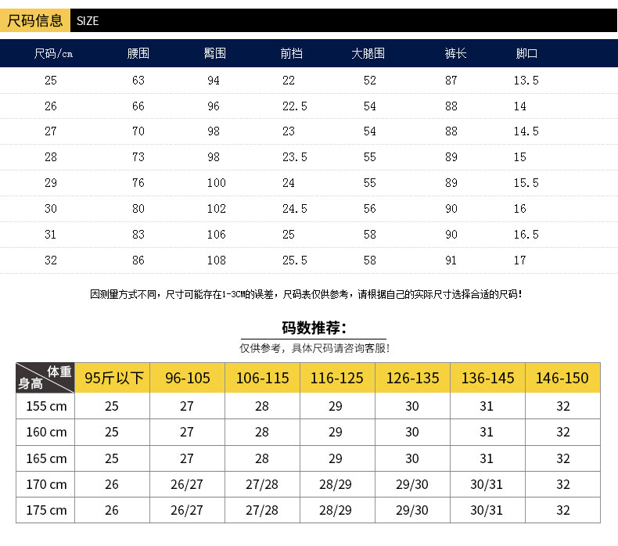This screenshot has height=546, width=618.
Task: Click front rise value 24.5
Action: [x=295, y=209]
